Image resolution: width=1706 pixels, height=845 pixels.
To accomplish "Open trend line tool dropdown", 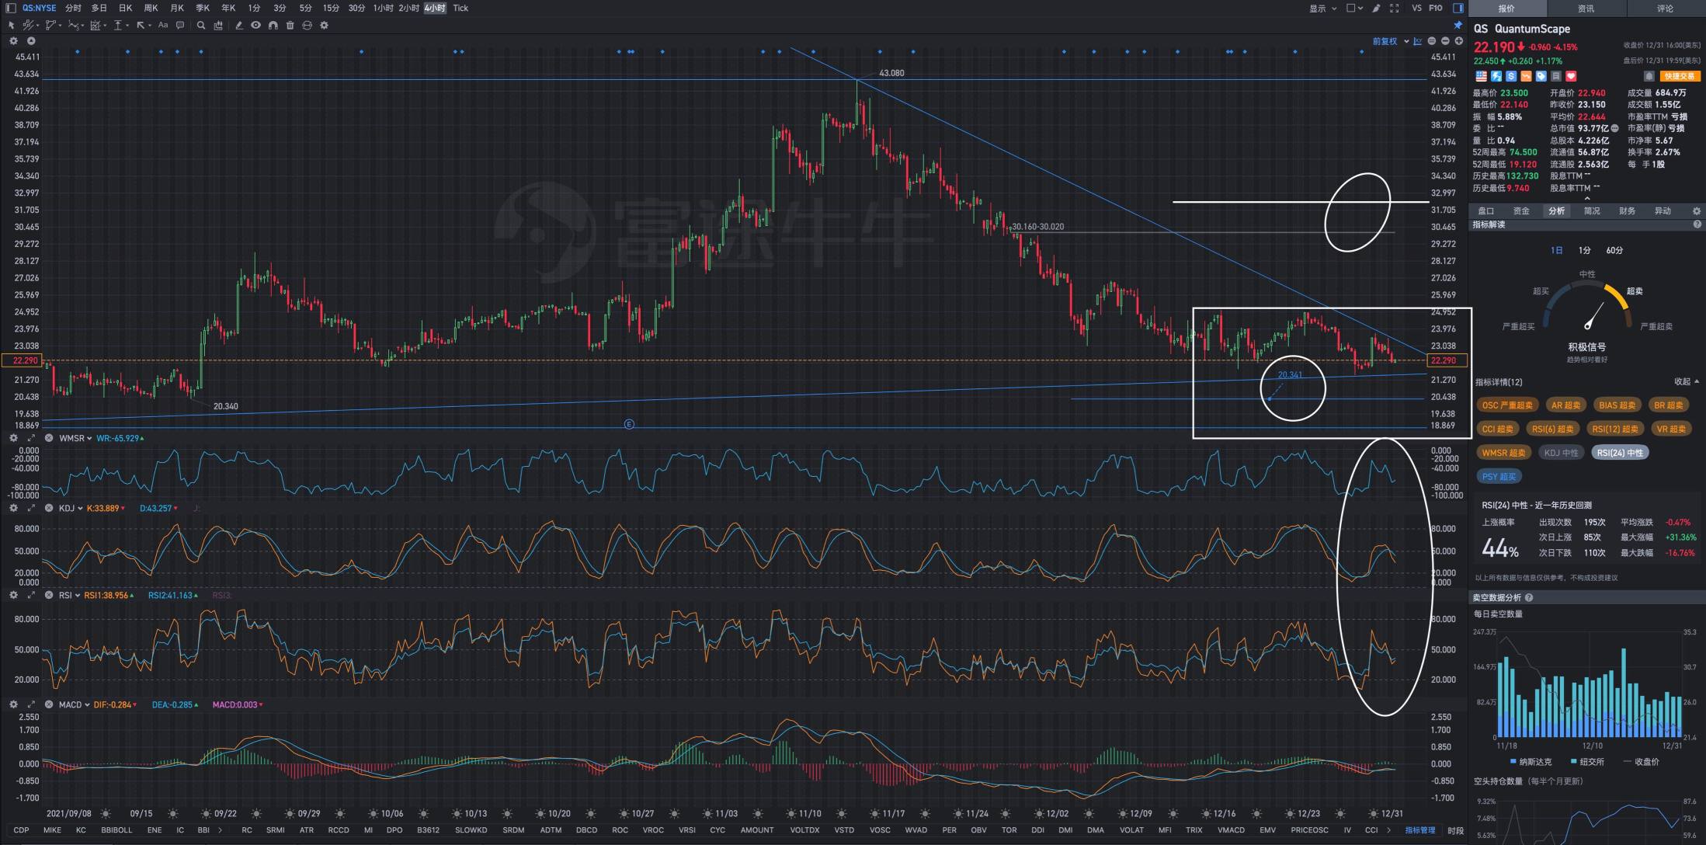I will 31,25.
